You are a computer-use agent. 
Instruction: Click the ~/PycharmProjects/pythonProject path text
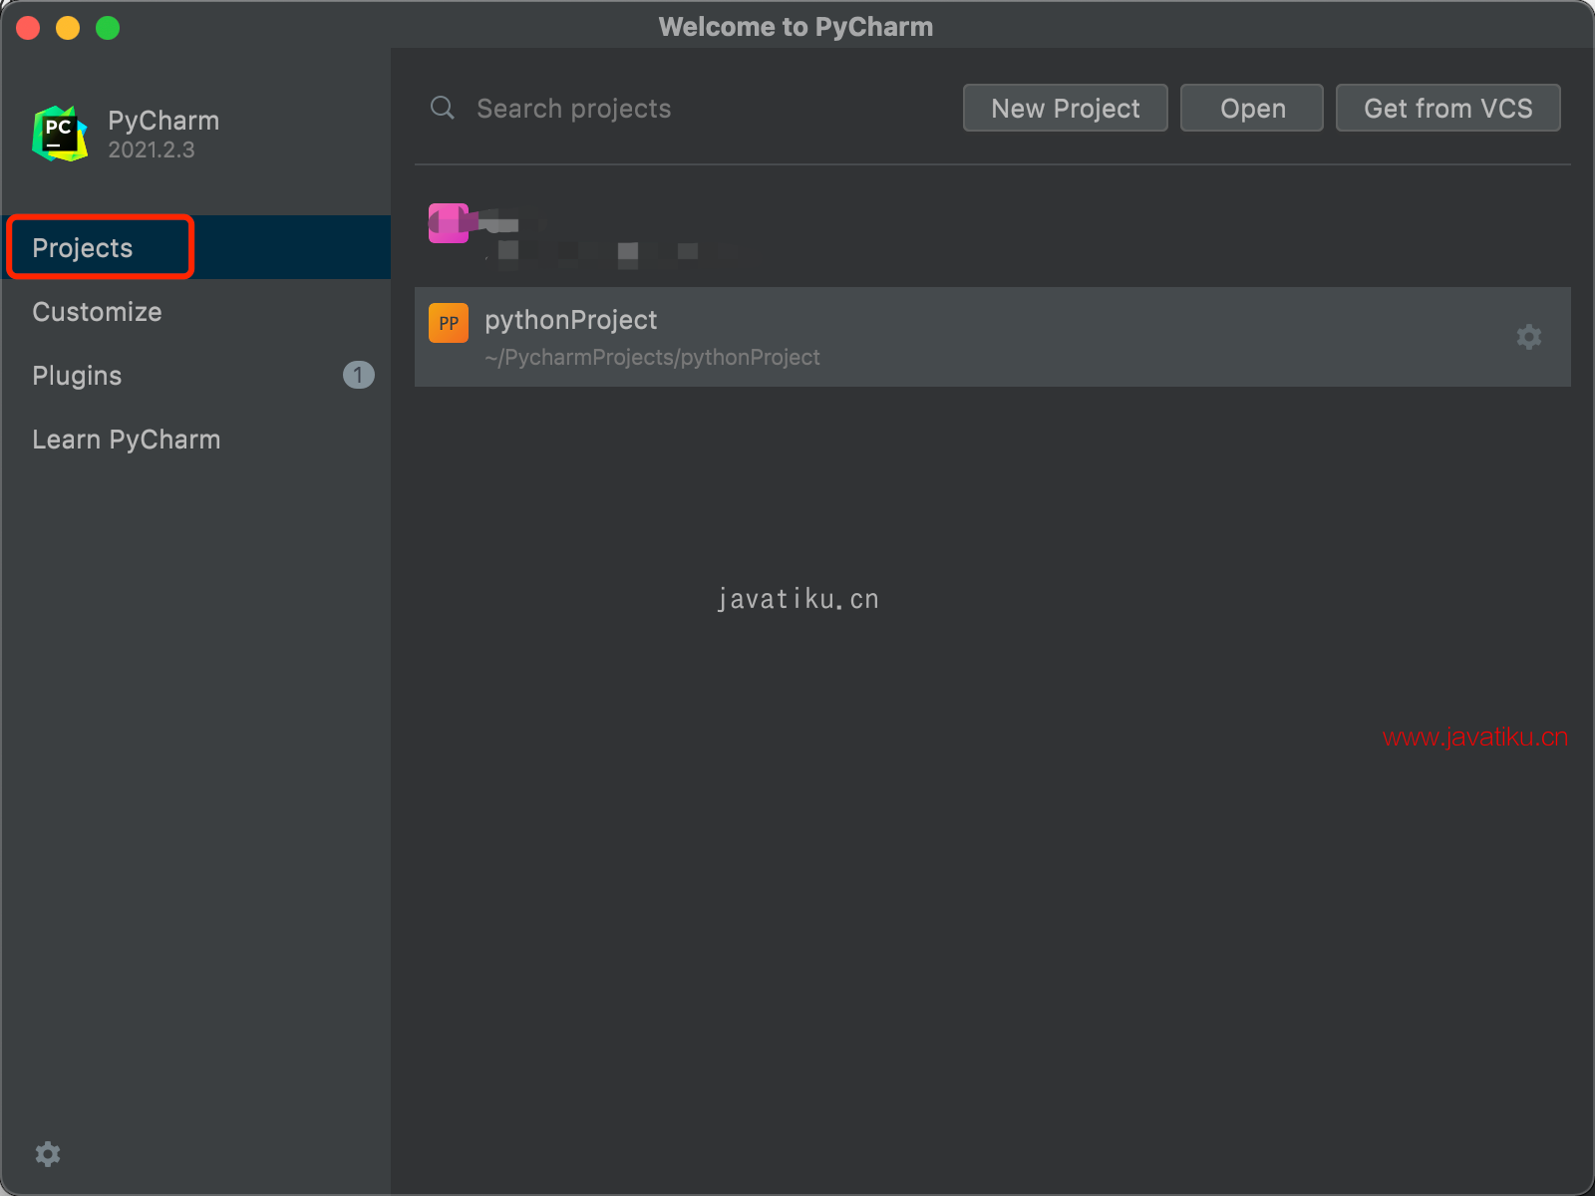652,357
